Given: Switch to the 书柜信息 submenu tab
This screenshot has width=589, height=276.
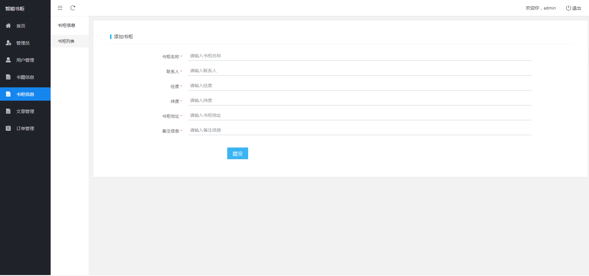Looking at the screenshot, I should coord(66,25).
